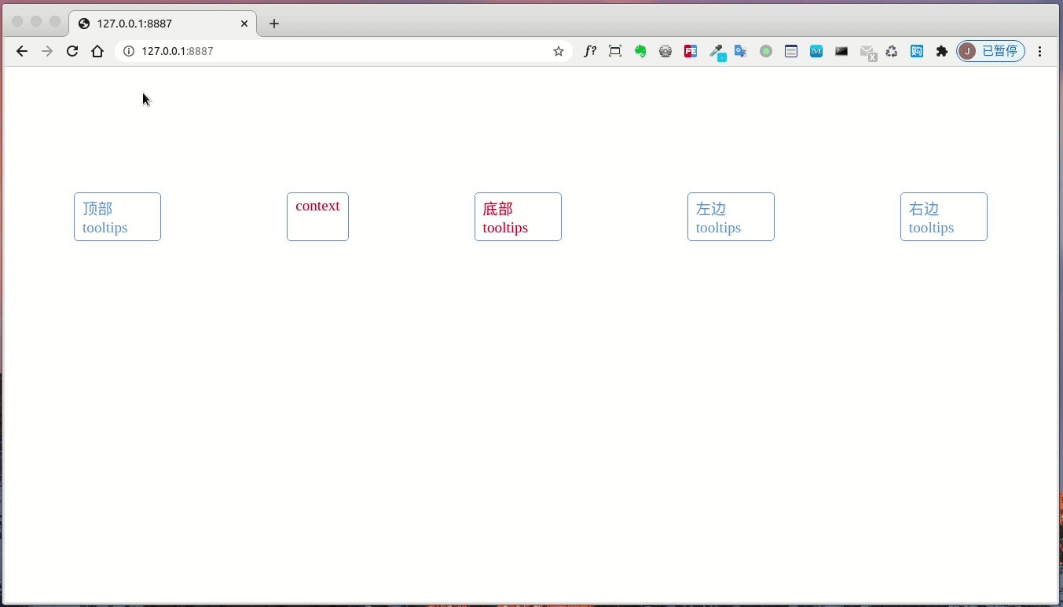Screen dimensions: 1063x607
Task: Open the Momentum extension icon
Action: pos(816,51)
